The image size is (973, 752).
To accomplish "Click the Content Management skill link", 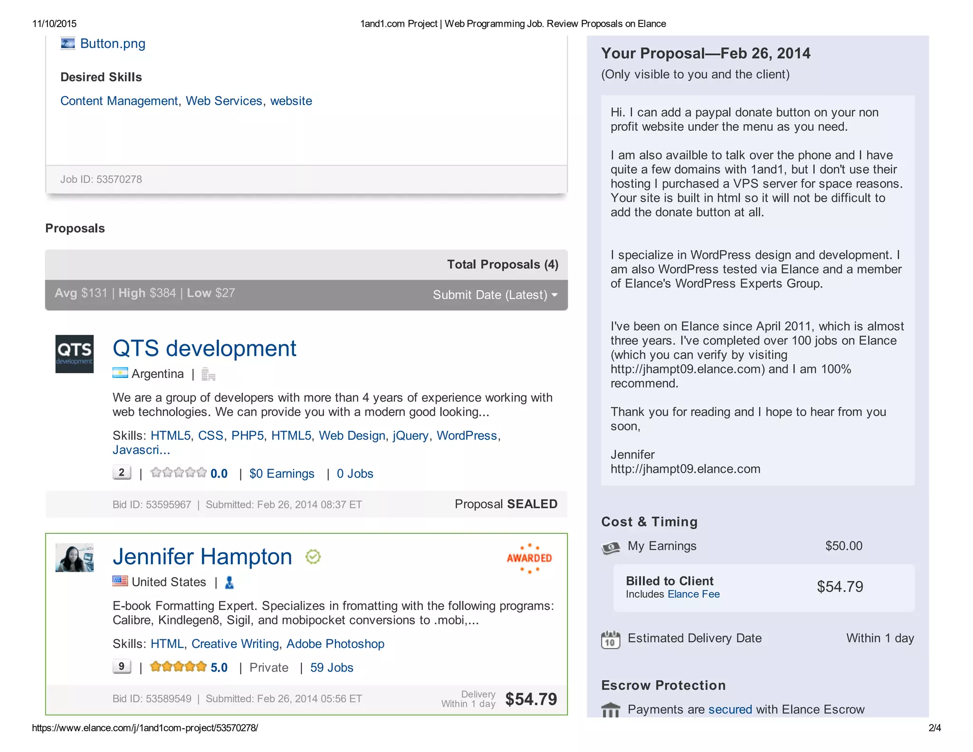I will point(119,101).
